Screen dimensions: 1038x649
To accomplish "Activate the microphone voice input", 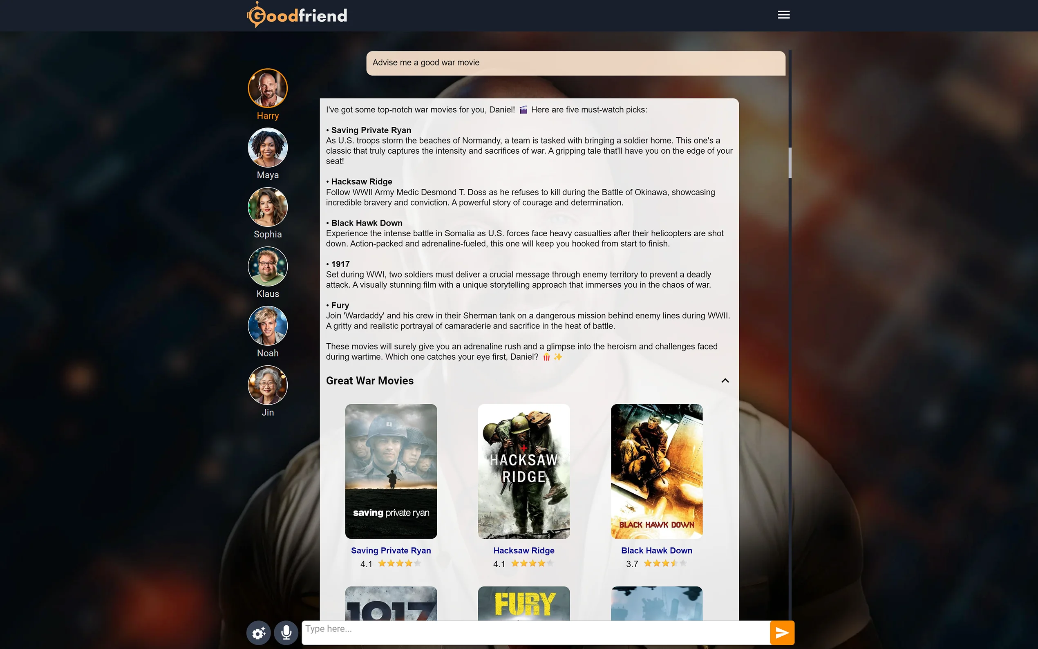I will [286, 633].
